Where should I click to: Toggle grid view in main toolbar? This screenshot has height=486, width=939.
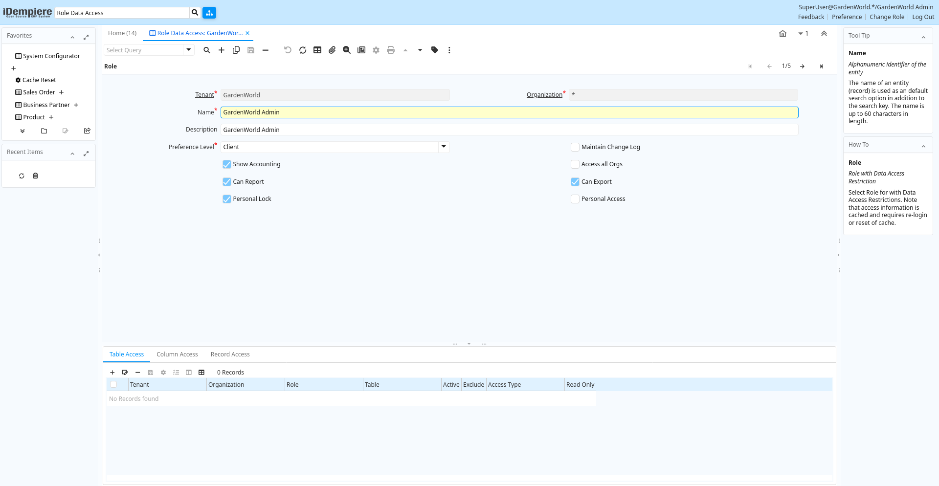pos(317,50)
